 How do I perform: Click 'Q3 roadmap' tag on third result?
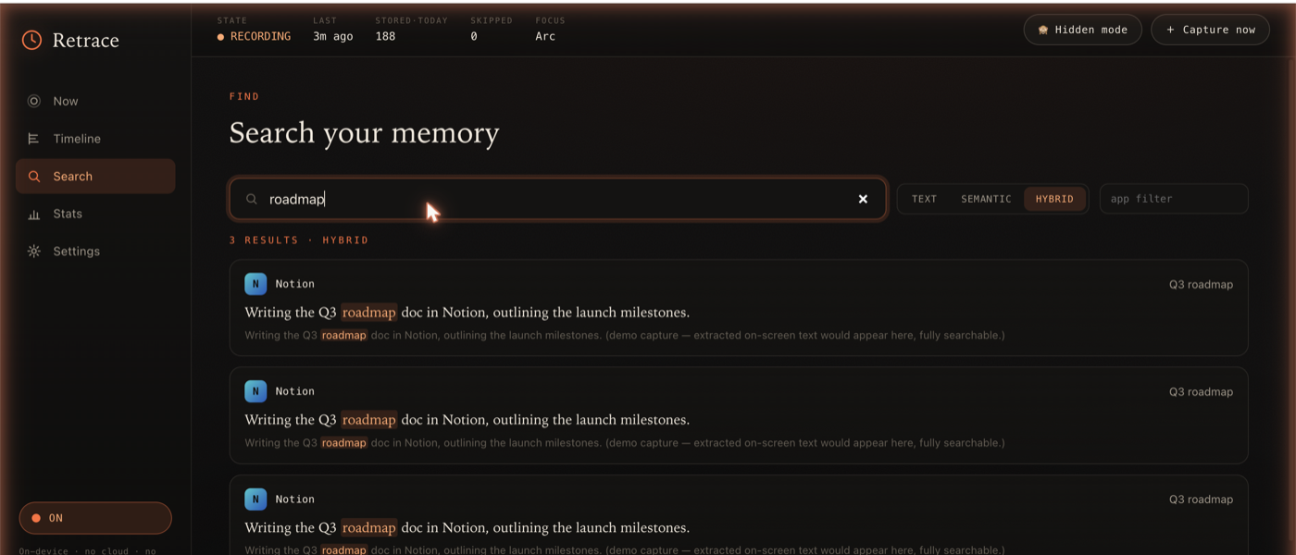tap(1201, 499)
